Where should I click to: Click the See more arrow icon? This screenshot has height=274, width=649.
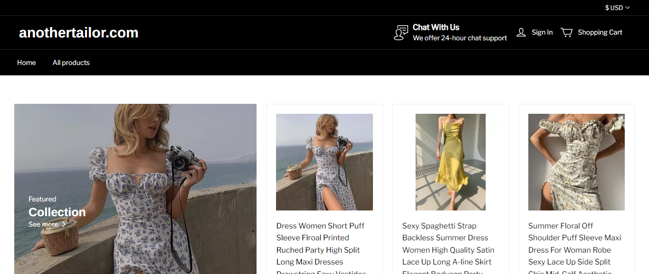click(64, 225)
